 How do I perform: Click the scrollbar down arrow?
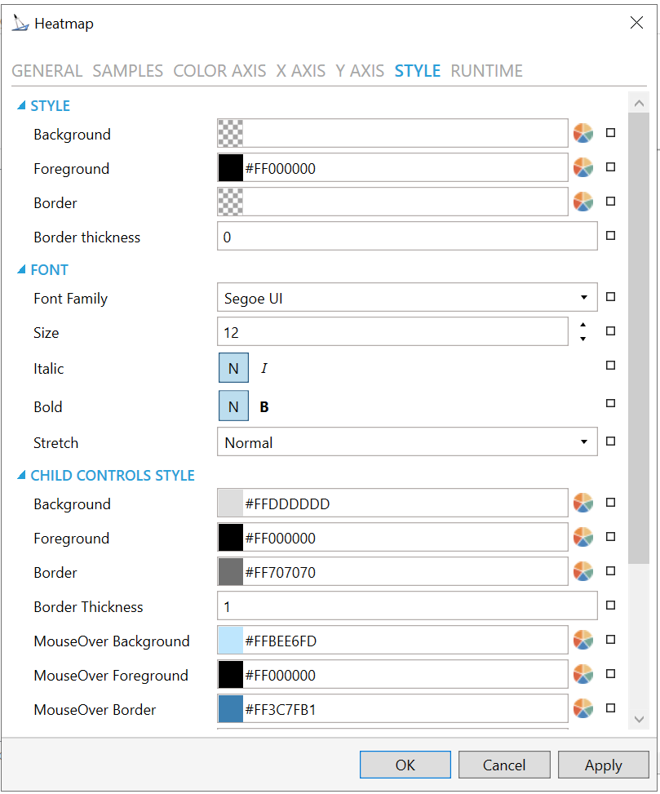[639, 719]
